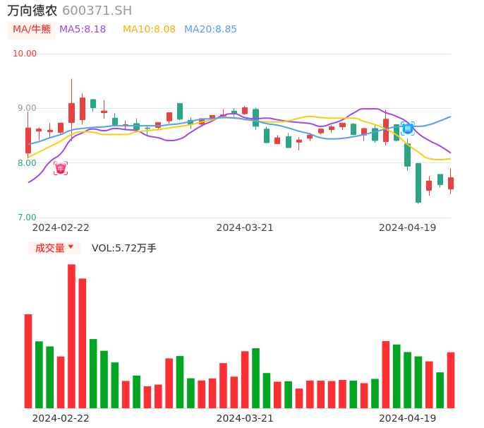Click the 2024-03-21 date on price chart axis
The image size is (484, 428).
pyautogui.click(x=245, y=227)
